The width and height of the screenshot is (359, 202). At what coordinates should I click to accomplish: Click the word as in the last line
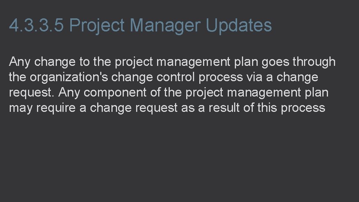(x=188, y=108)
